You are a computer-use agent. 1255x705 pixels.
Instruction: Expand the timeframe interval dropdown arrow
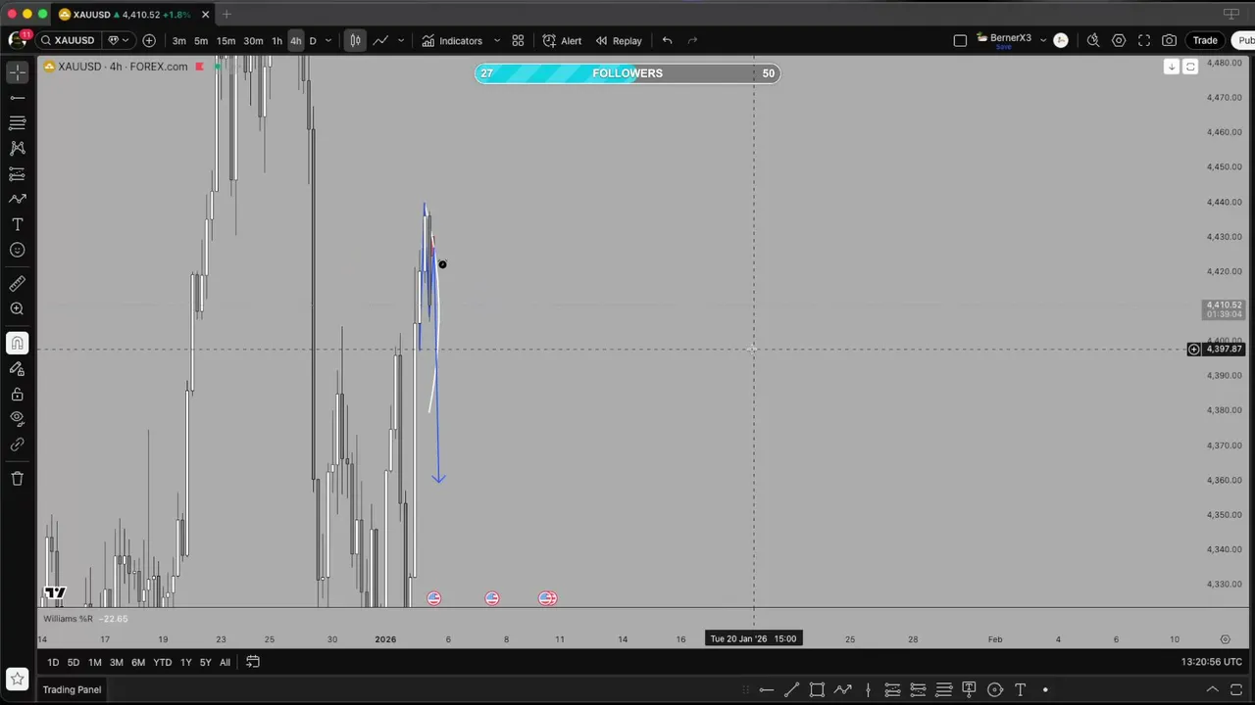(x=327, y=40)
